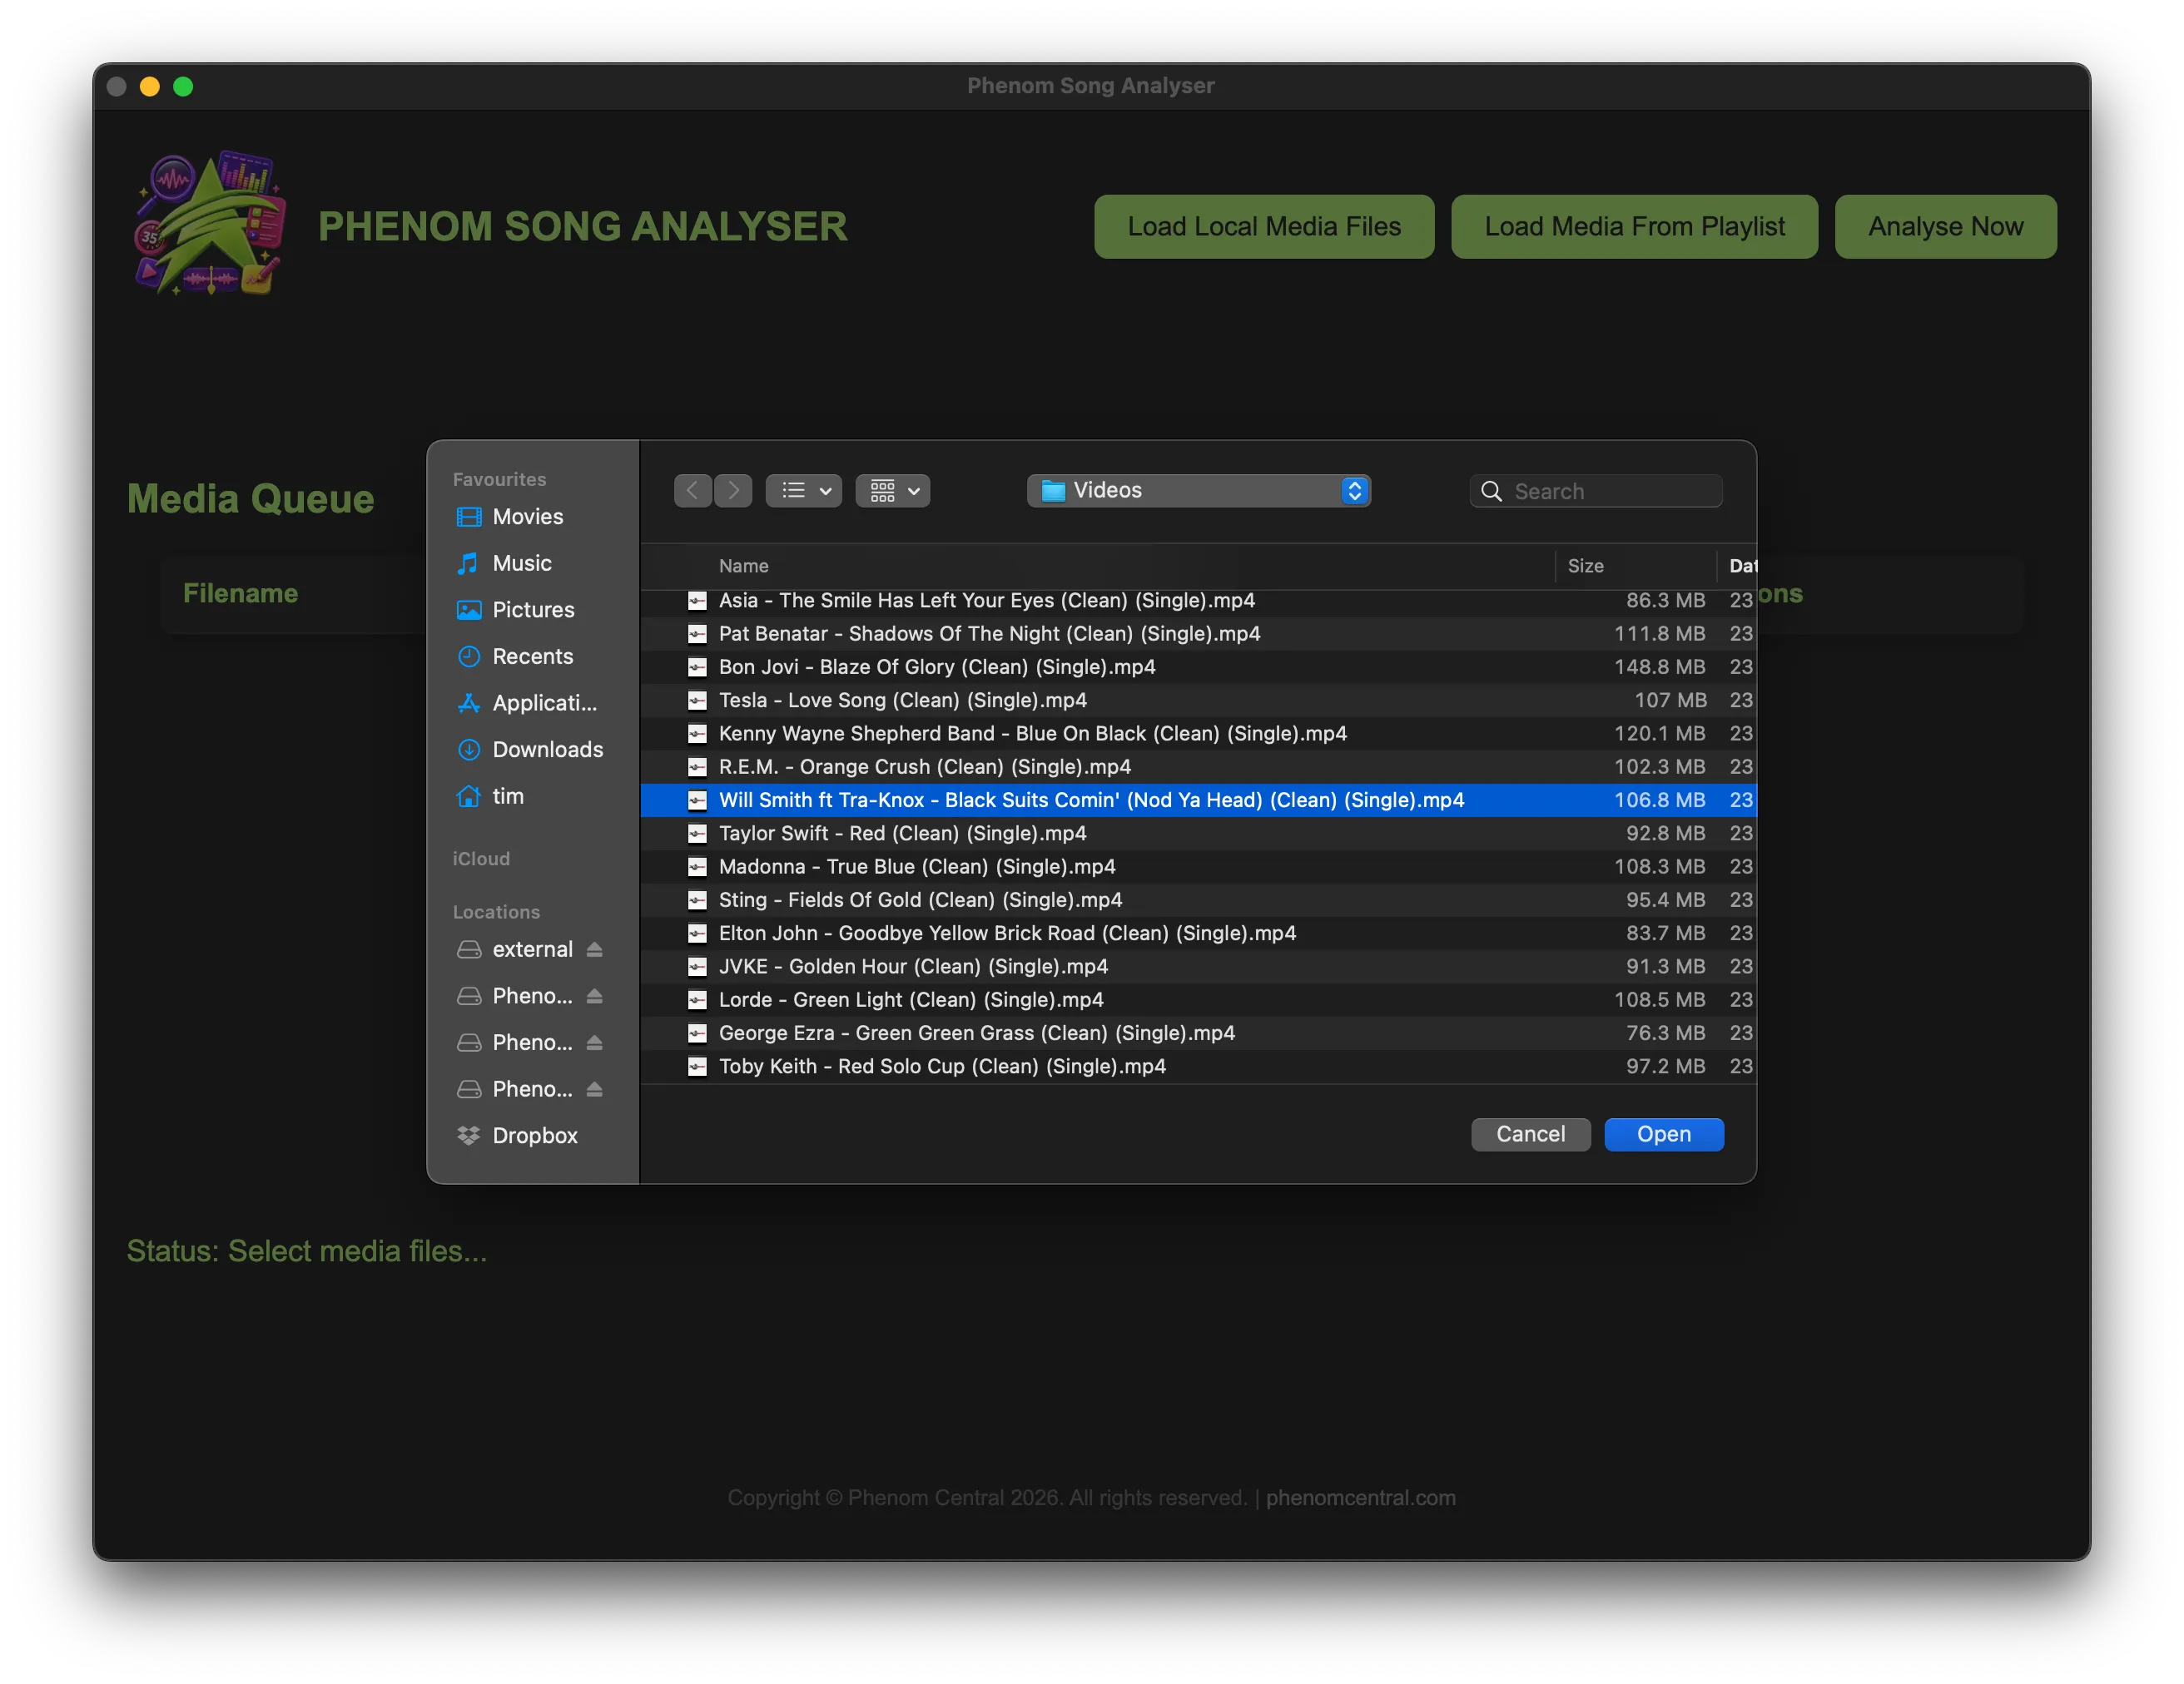Select Taylor Swift - Red file
This screenshot has height=1684, width=2184.
[1198, 834]
